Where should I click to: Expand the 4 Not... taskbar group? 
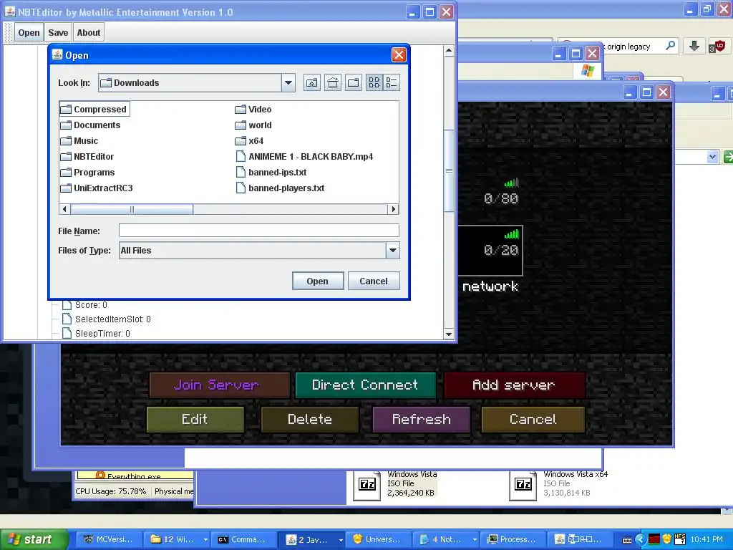click(x=447, y=540)
